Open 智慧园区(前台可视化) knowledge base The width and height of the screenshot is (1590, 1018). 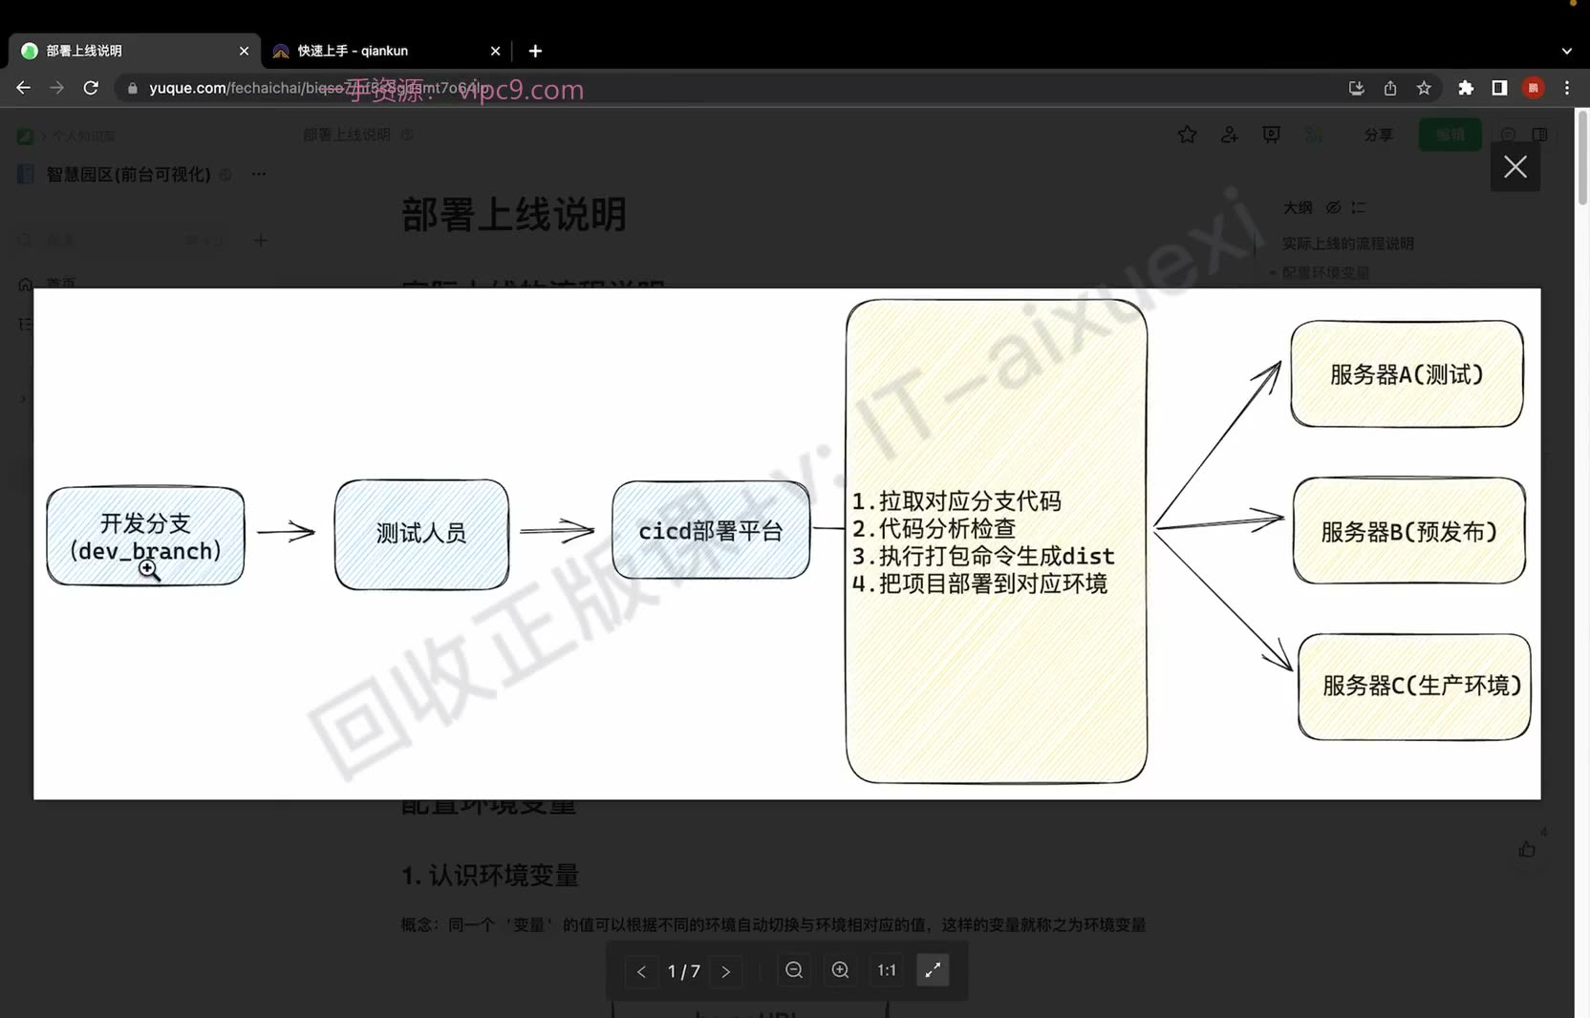(x=128, y=174)
